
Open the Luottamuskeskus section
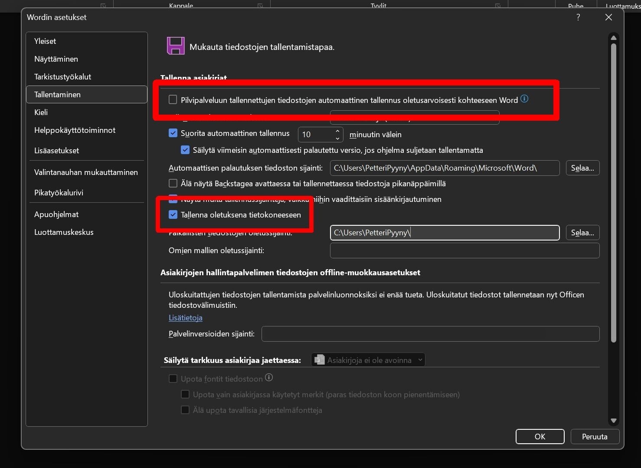tap(64, 232)
